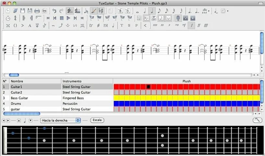
Task: Undo the last edit
Action: pyautogui.click(x=54, y=11)
